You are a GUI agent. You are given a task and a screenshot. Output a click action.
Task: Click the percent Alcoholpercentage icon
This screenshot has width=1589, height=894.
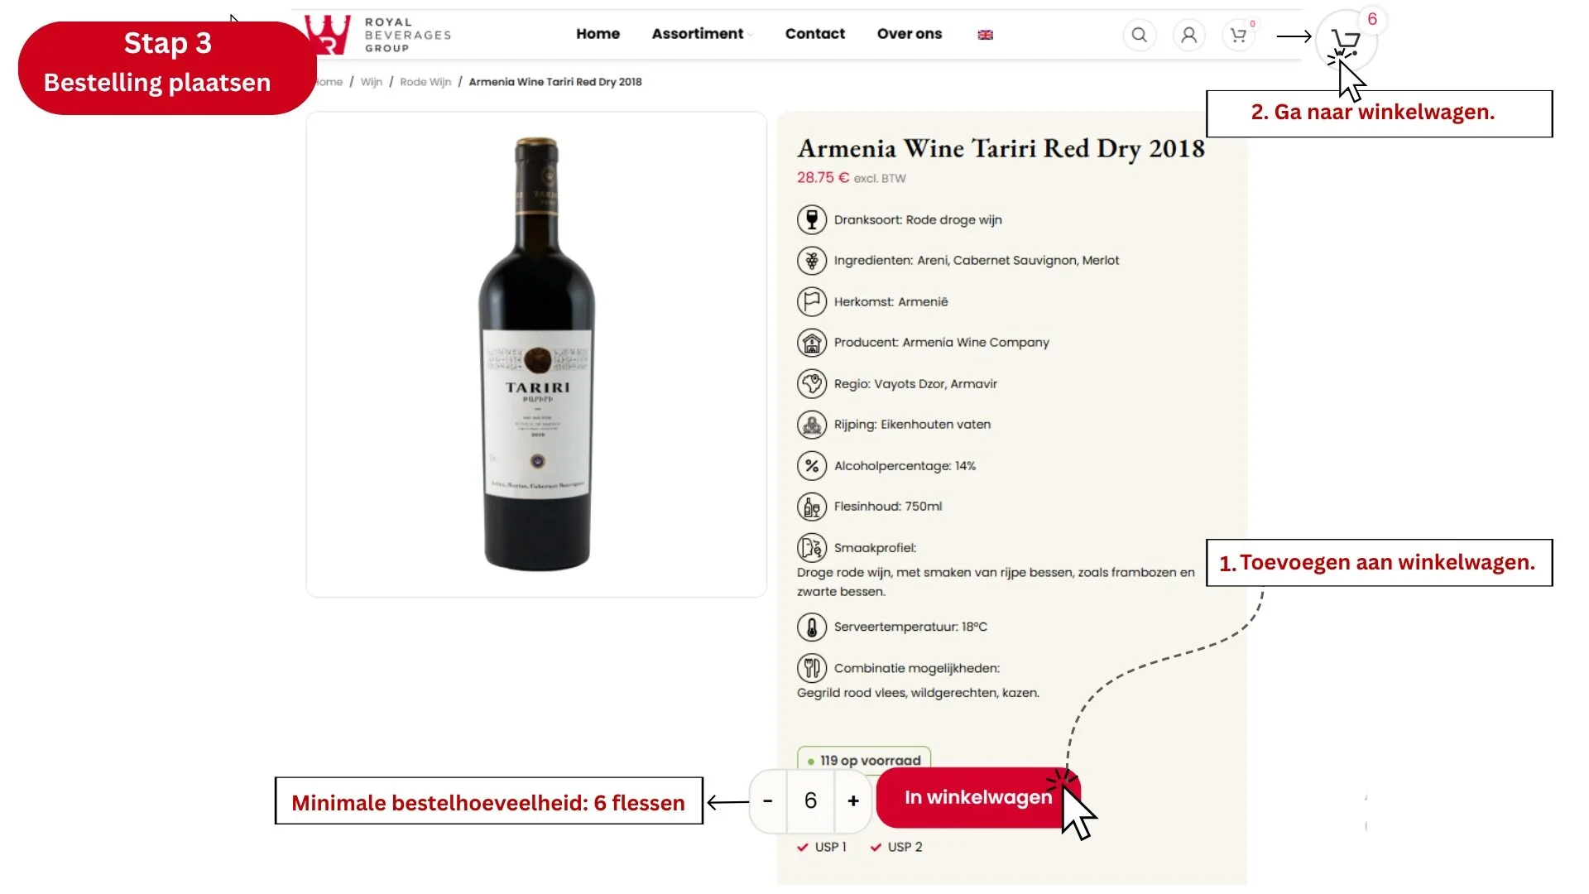point(812,465)
